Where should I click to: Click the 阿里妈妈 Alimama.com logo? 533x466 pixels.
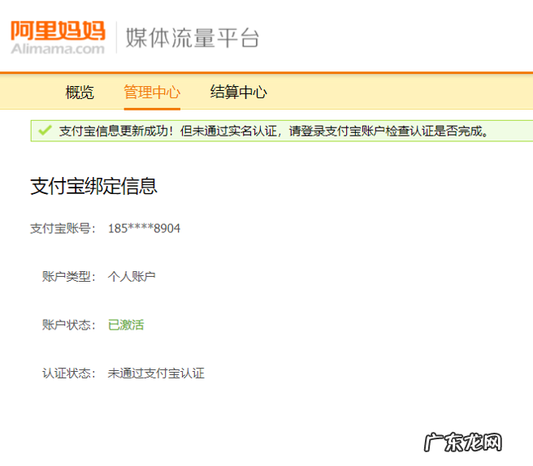58,37
